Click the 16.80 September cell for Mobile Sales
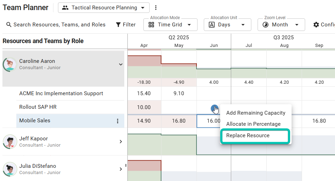Image resolution: width=335 pixels, height=181 pixels. click(x=319, y=121)
